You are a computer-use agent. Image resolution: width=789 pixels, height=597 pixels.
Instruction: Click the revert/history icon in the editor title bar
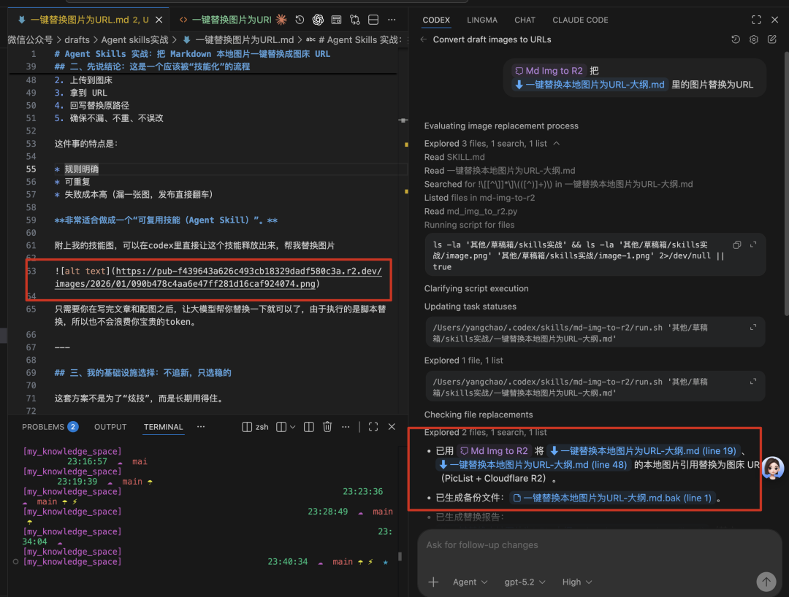(300, 20)
